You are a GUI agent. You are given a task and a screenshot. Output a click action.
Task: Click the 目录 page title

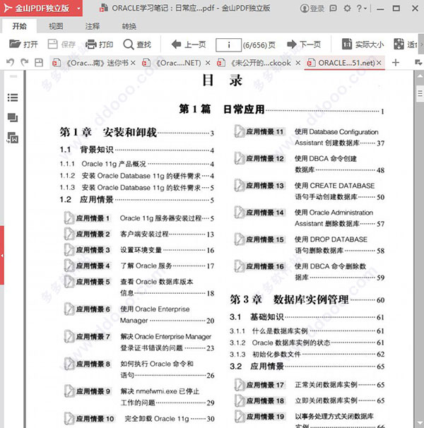click(222, 81)
